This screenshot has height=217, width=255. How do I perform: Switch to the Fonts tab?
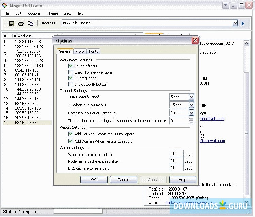tap(93, 51)
